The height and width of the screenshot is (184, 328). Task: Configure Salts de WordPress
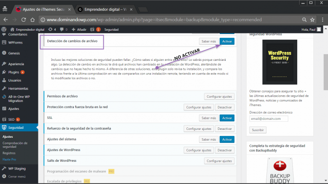[219, 161]
